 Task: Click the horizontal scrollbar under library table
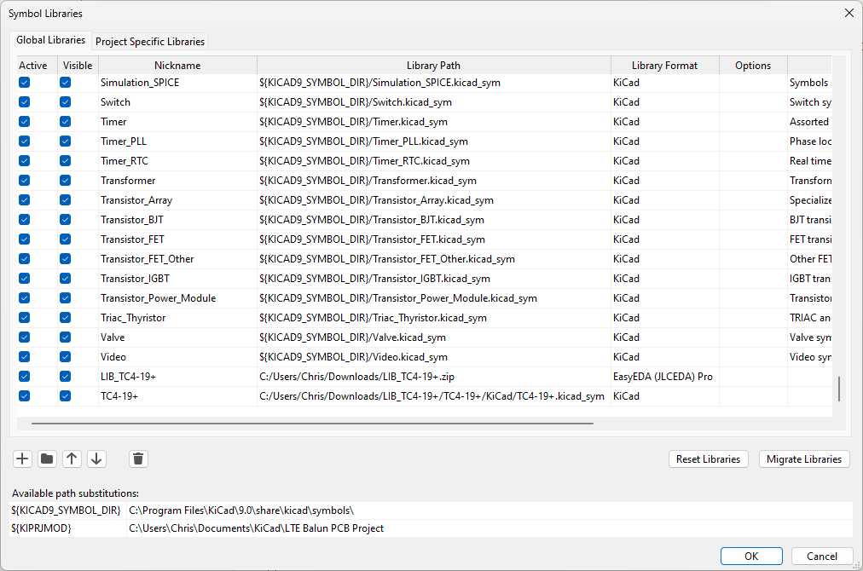click(313, 424)
